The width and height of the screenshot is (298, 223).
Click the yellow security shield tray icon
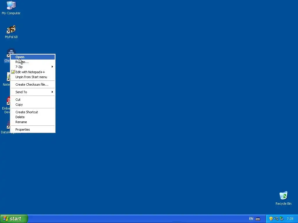pos(271,219)
